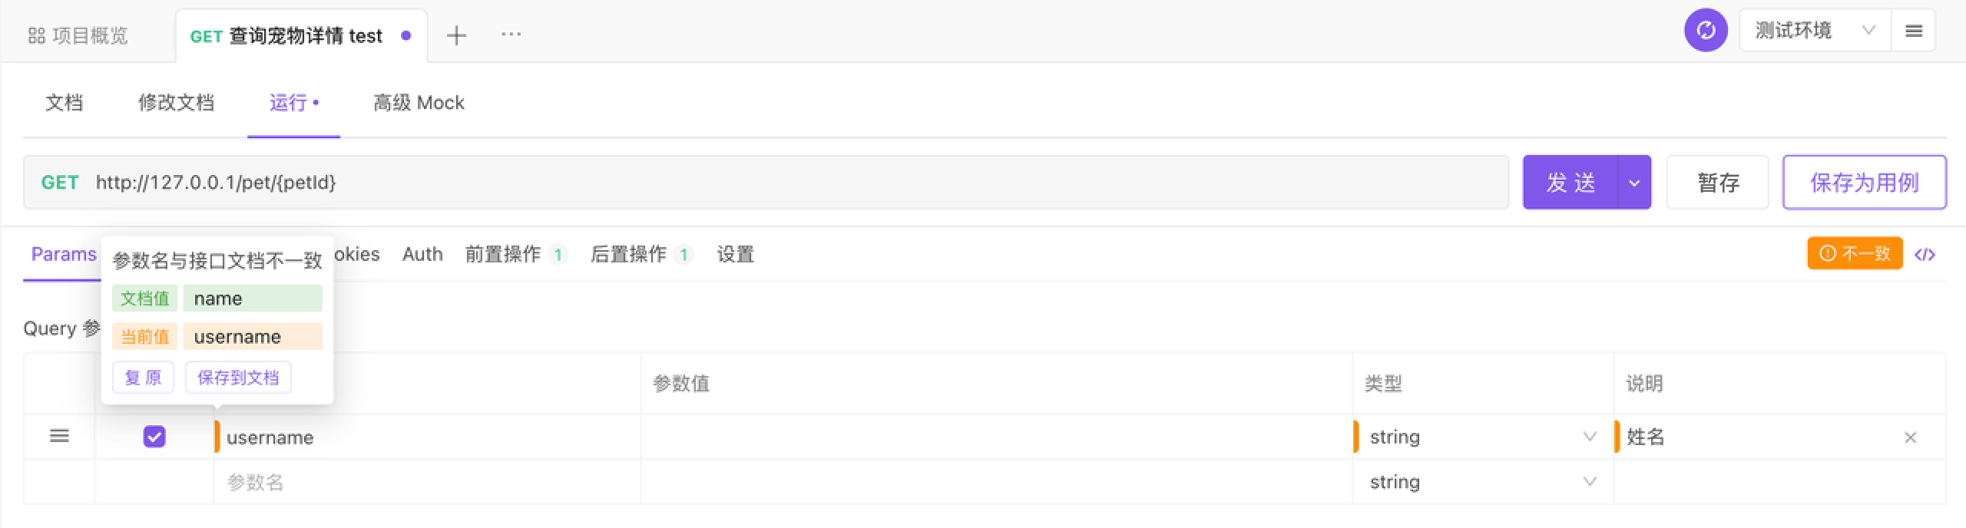Open the tab overflow ellipsis menu

[x=511, y=35]
